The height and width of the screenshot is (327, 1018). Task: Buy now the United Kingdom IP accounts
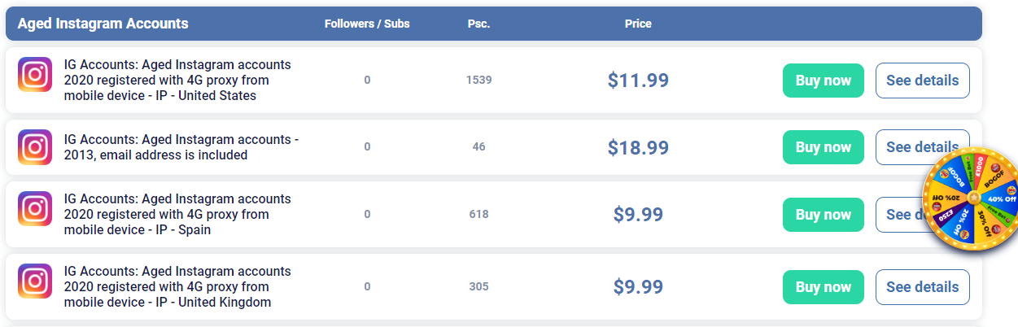tap(823, 287)
